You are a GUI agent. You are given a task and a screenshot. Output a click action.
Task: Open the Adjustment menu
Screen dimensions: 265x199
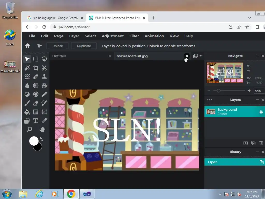[113, 36]
